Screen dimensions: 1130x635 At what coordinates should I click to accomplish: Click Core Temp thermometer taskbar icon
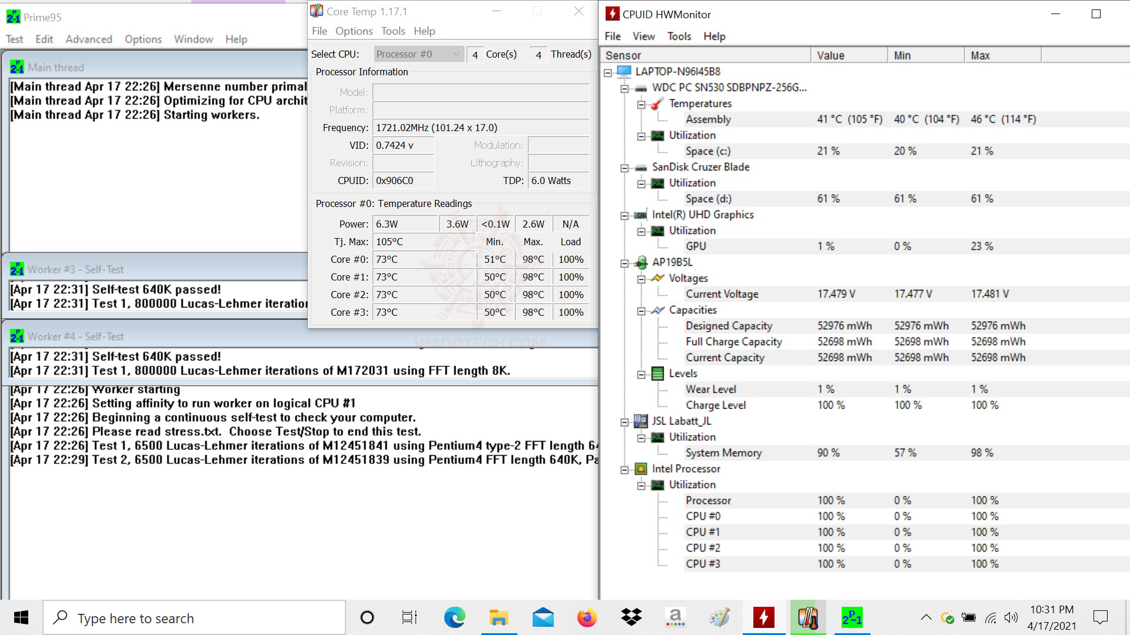pos(807,617)
